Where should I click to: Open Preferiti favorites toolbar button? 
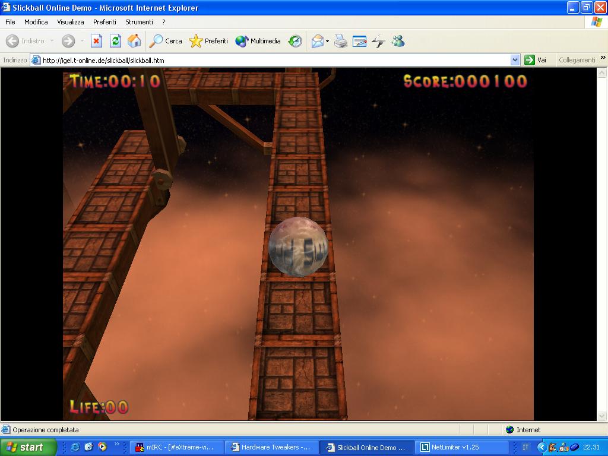click(x=208, y=41)
